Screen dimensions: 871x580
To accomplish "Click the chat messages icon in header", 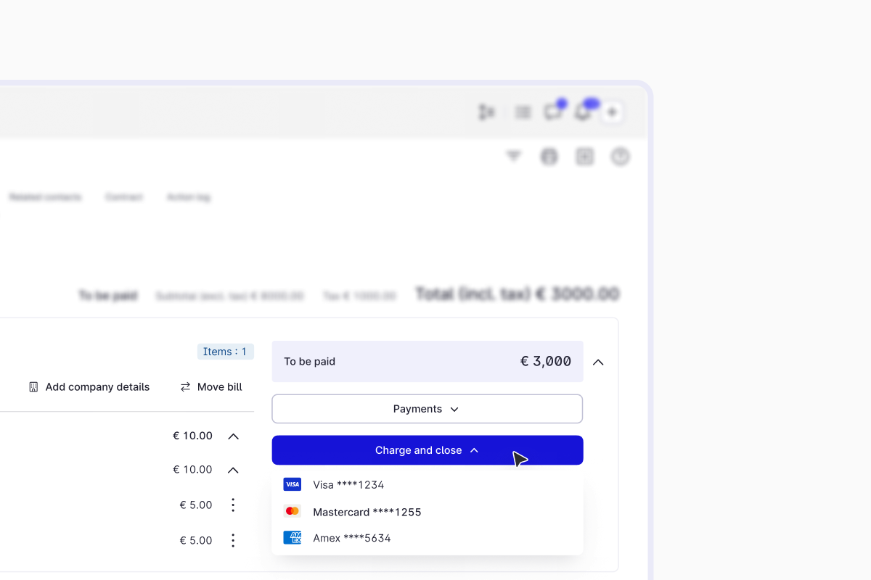I will click(x=553, y=112).
